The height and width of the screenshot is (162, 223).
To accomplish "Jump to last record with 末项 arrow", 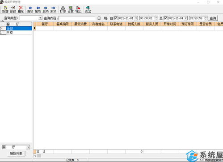I will pos(53,9).
